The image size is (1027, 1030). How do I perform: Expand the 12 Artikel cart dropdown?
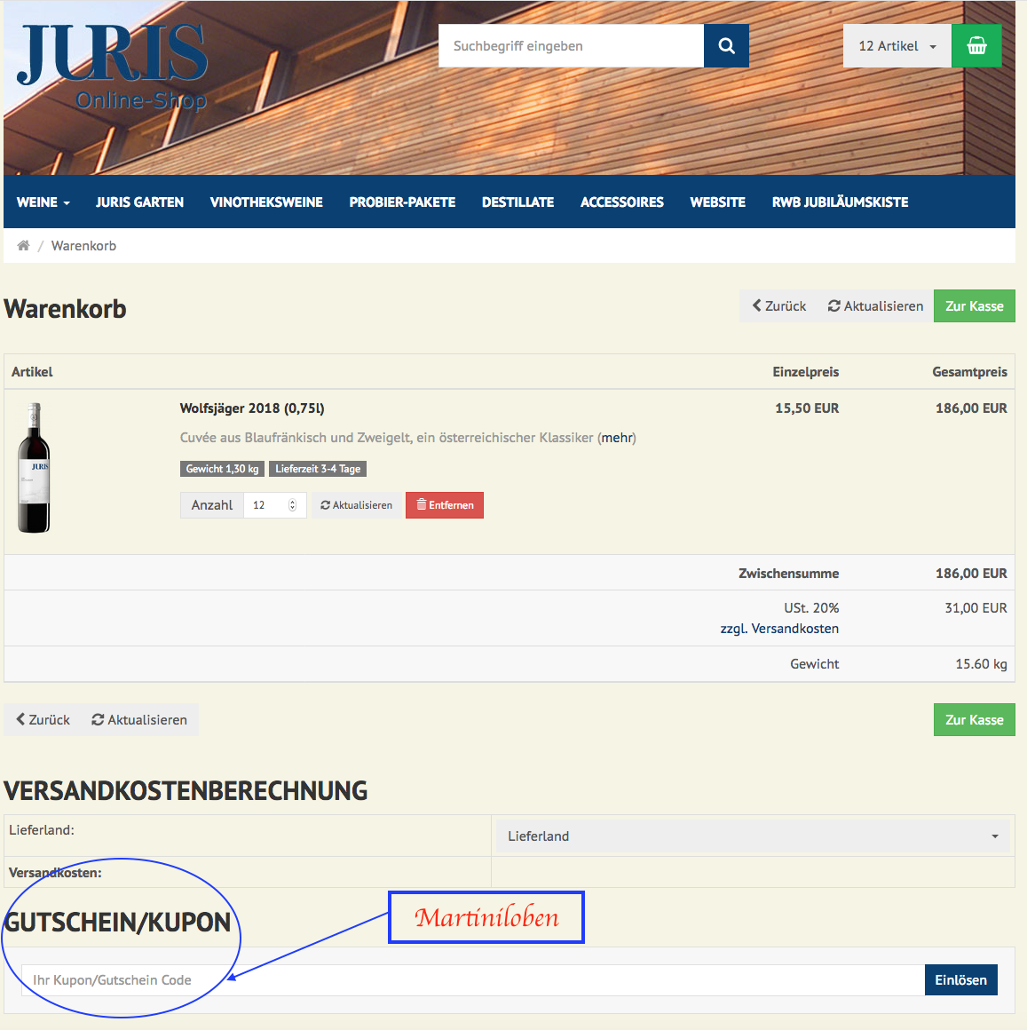[x=897, y=46]
